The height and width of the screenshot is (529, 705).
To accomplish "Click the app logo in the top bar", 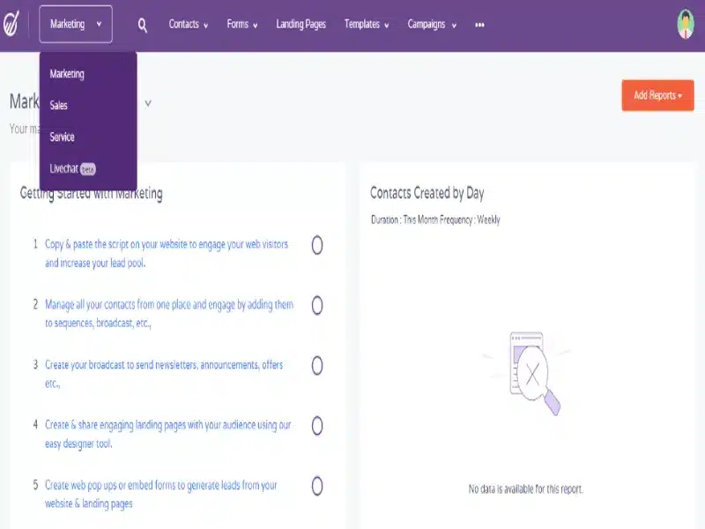I will tap(11, 24).
